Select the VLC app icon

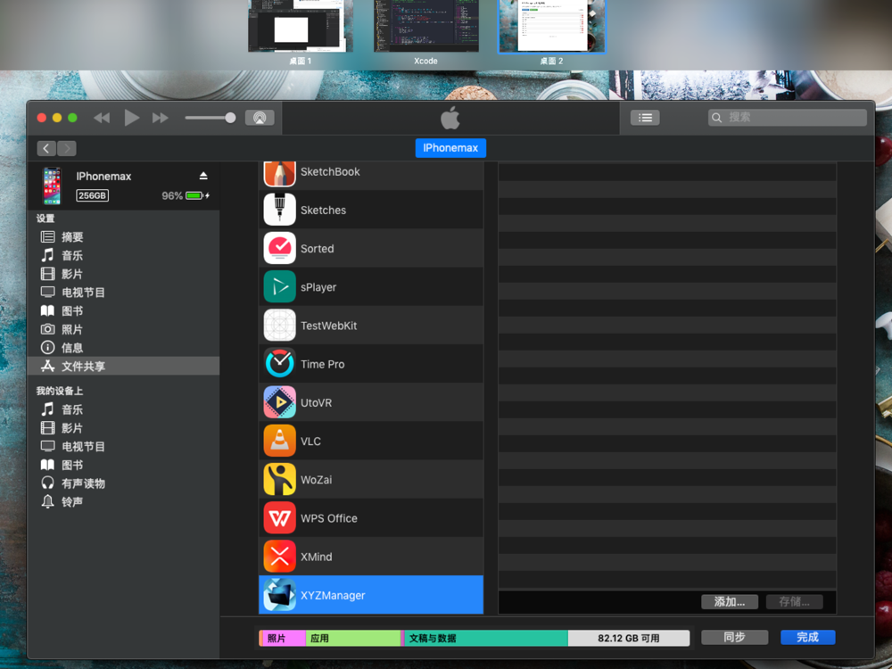click(x=280, y=442)
